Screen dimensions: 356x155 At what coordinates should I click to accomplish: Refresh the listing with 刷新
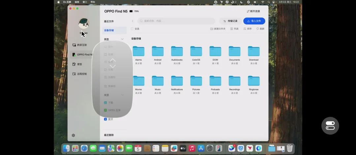tap(260, 29)
